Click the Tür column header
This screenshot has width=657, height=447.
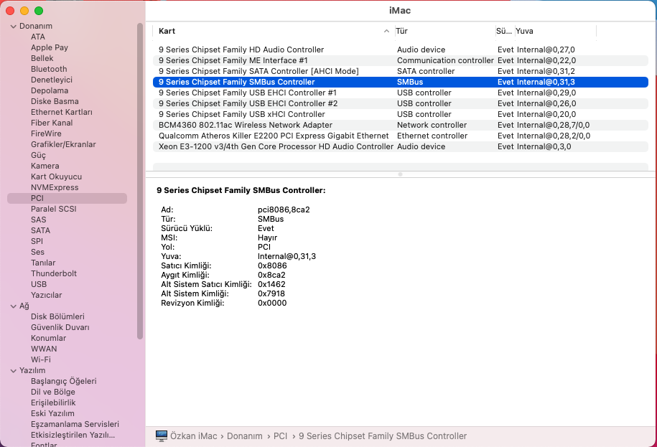pyautogui.click(x=442, y=31)
